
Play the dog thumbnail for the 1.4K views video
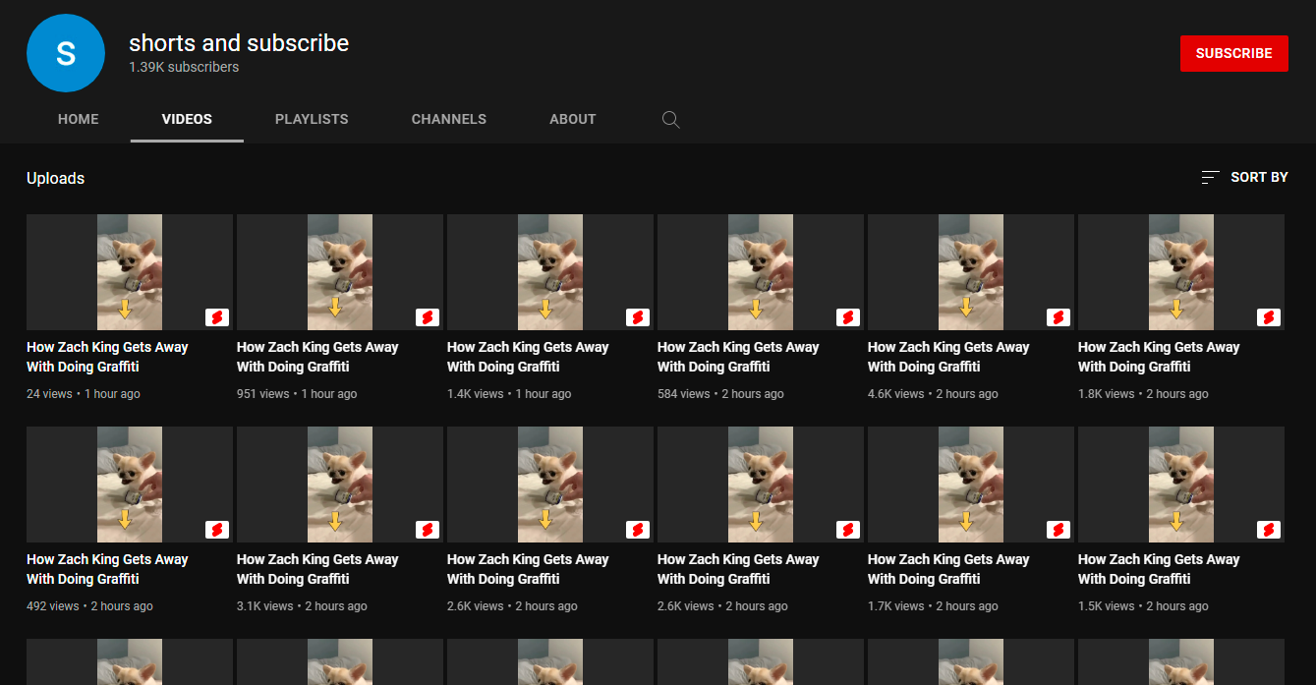pyautogui.click(x=550, y=272)
